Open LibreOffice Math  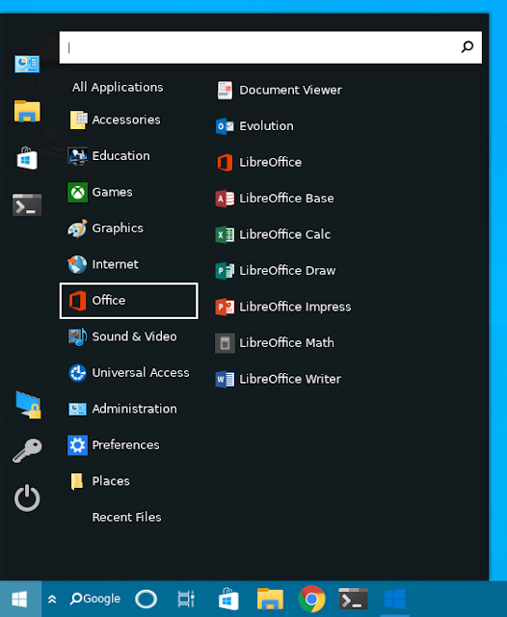point(275,343)
